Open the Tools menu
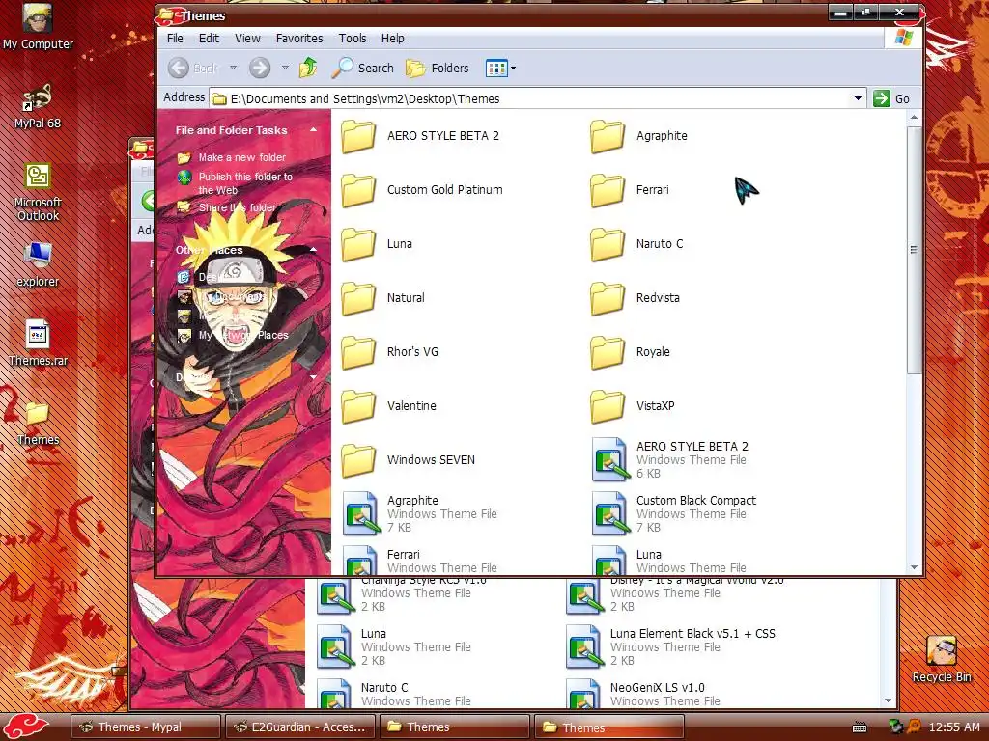The height and width of the screenshot is (741, 989). (352, 39)
